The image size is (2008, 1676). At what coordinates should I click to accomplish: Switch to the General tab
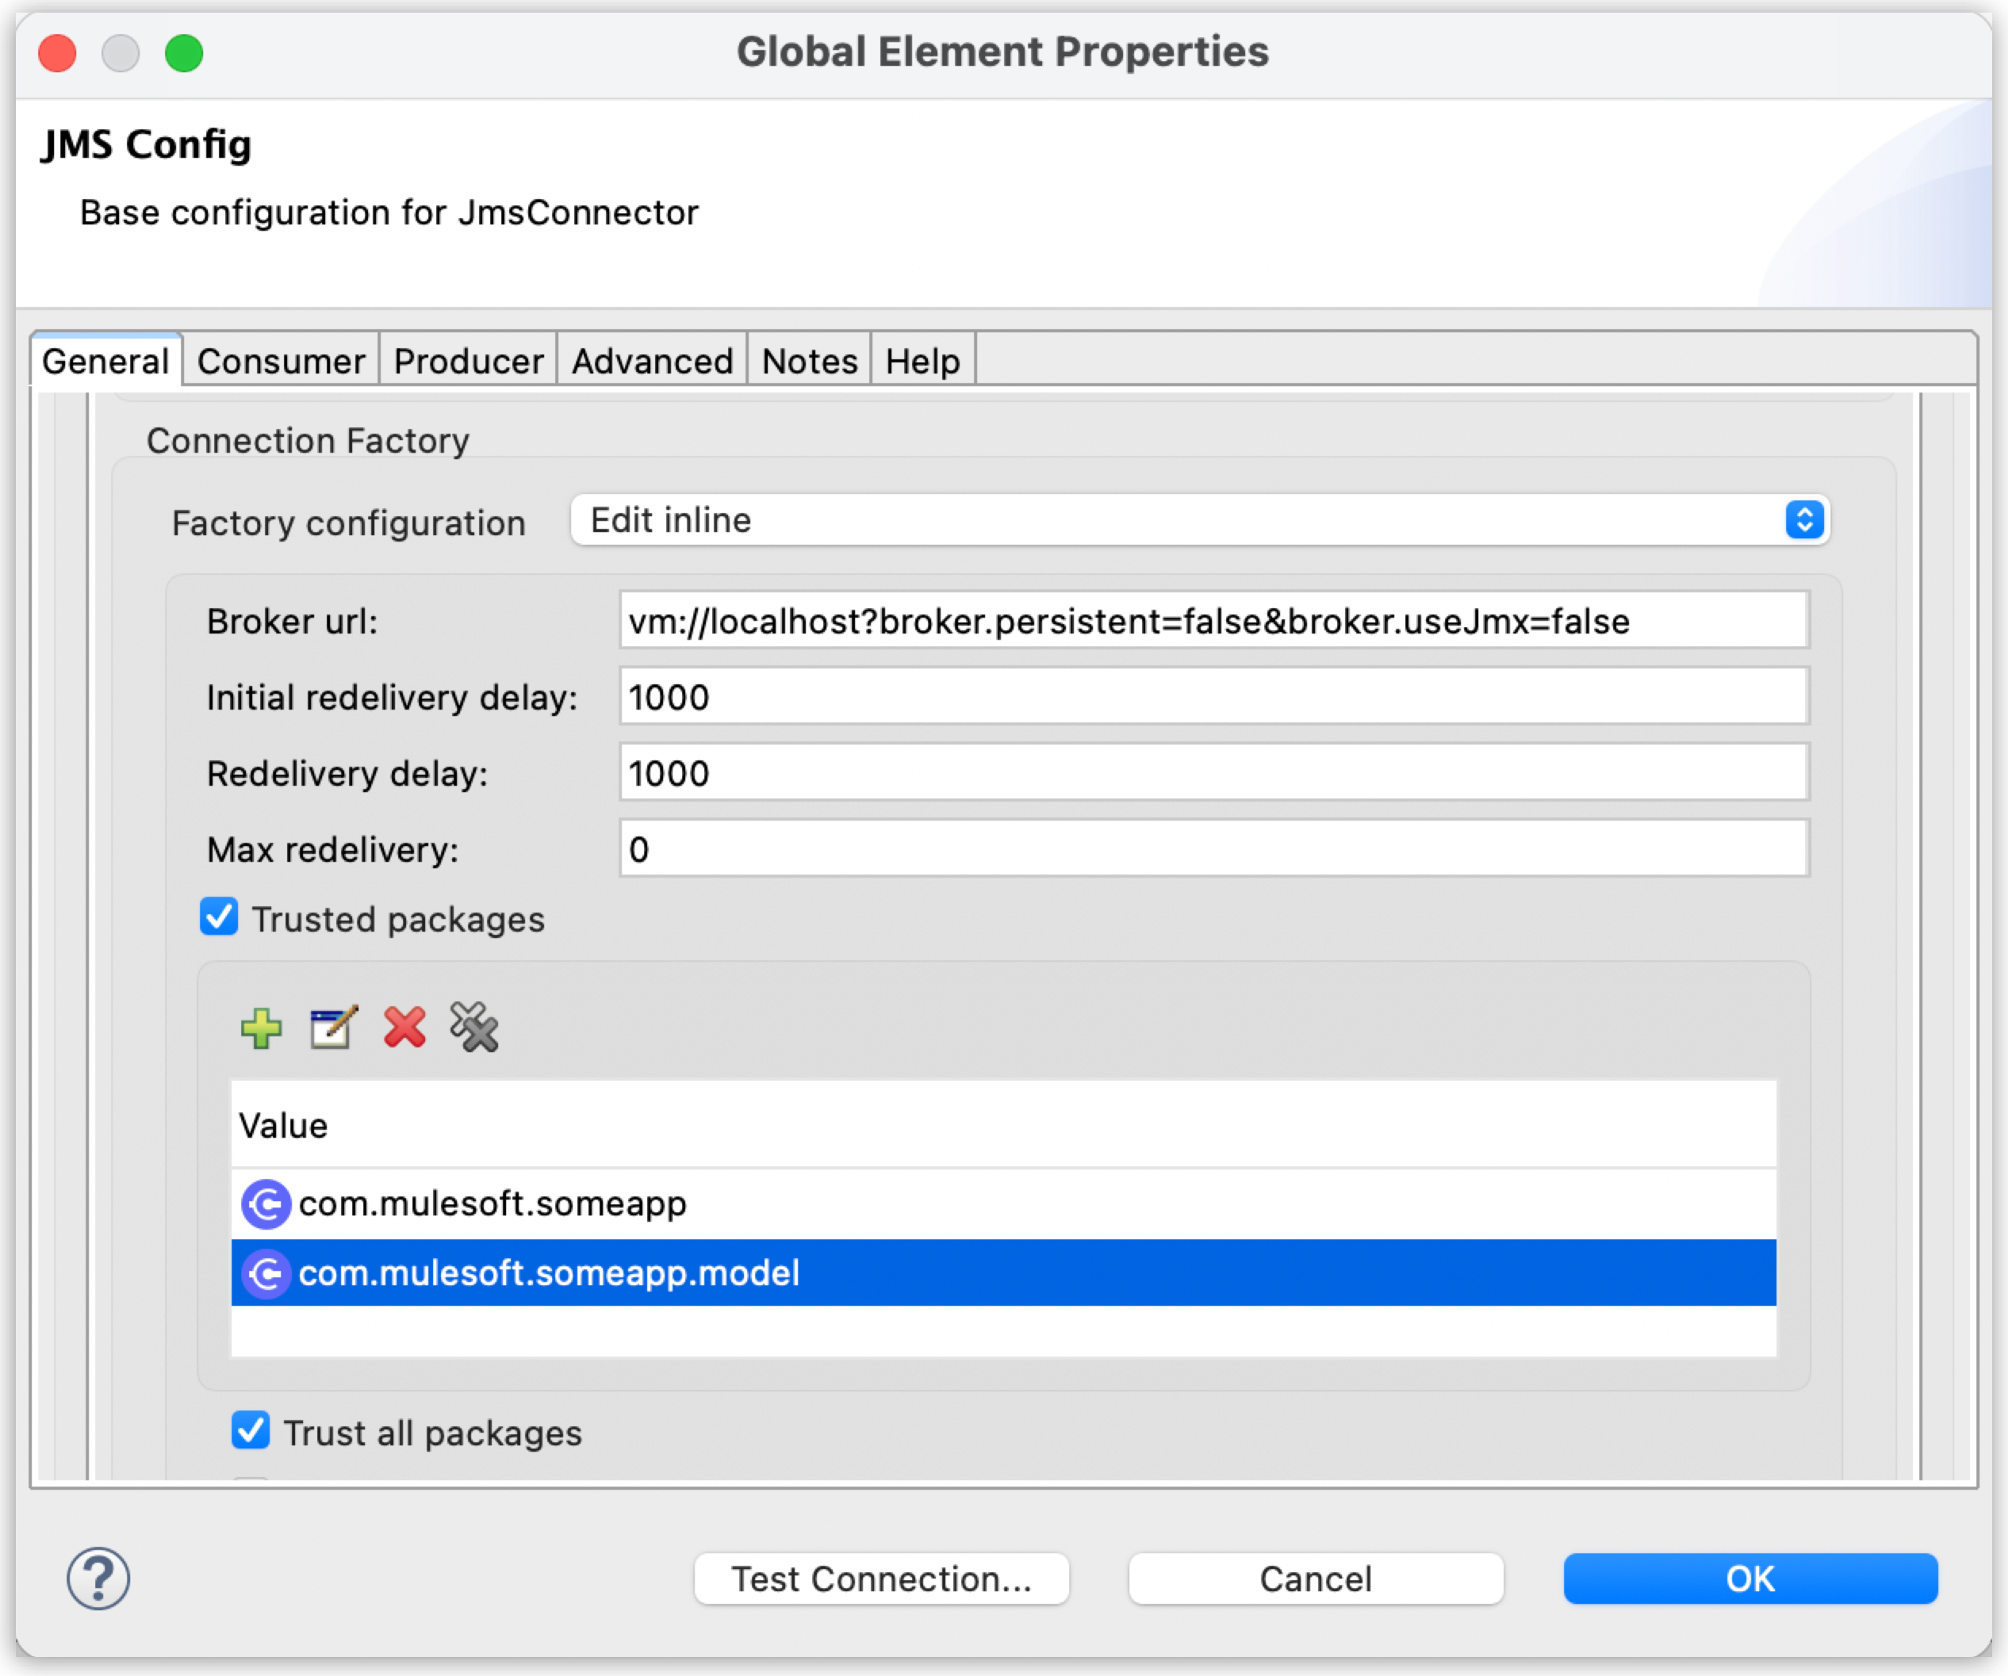pyautogui.click(x=105, y=362)
